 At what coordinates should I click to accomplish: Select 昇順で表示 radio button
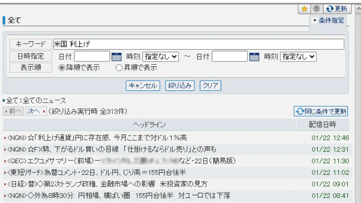coord(119,68)
